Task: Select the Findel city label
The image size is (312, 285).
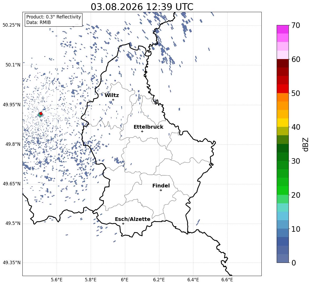Action: (161, 186)
